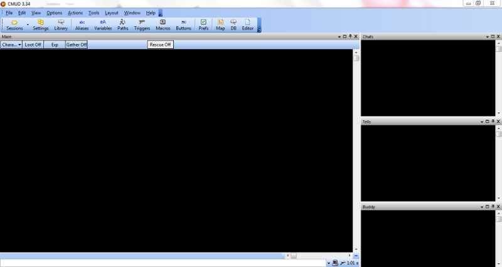Open the Aliases editor
The height and width of the screenshot is (267, 502).
[x=82, y=24]
